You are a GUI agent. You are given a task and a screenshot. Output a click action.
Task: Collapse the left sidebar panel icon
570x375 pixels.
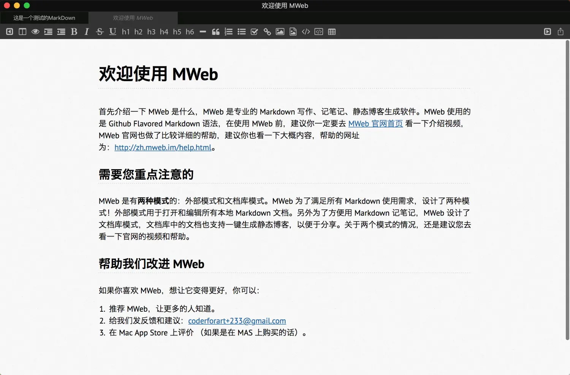point(9,32)
